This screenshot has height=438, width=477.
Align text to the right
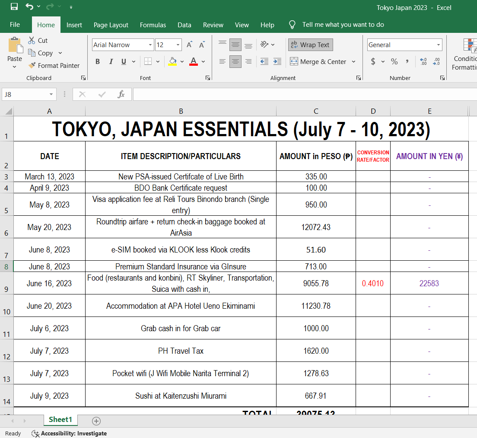click(x=248, y=61)
